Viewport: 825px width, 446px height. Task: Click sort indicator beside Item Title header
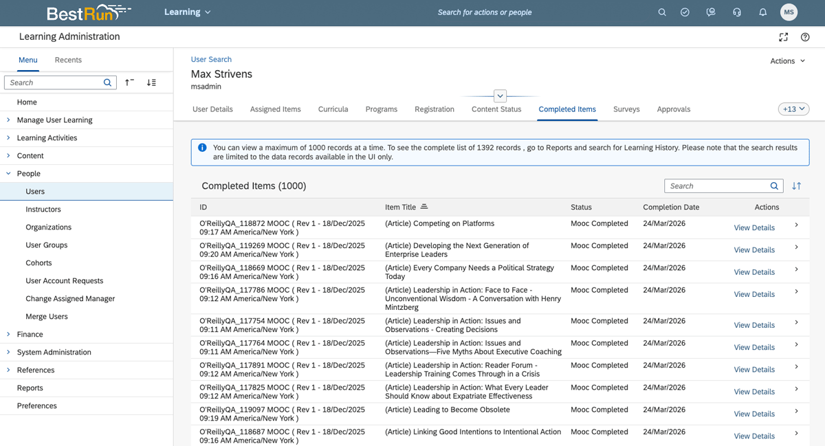(x=424, y=207)
